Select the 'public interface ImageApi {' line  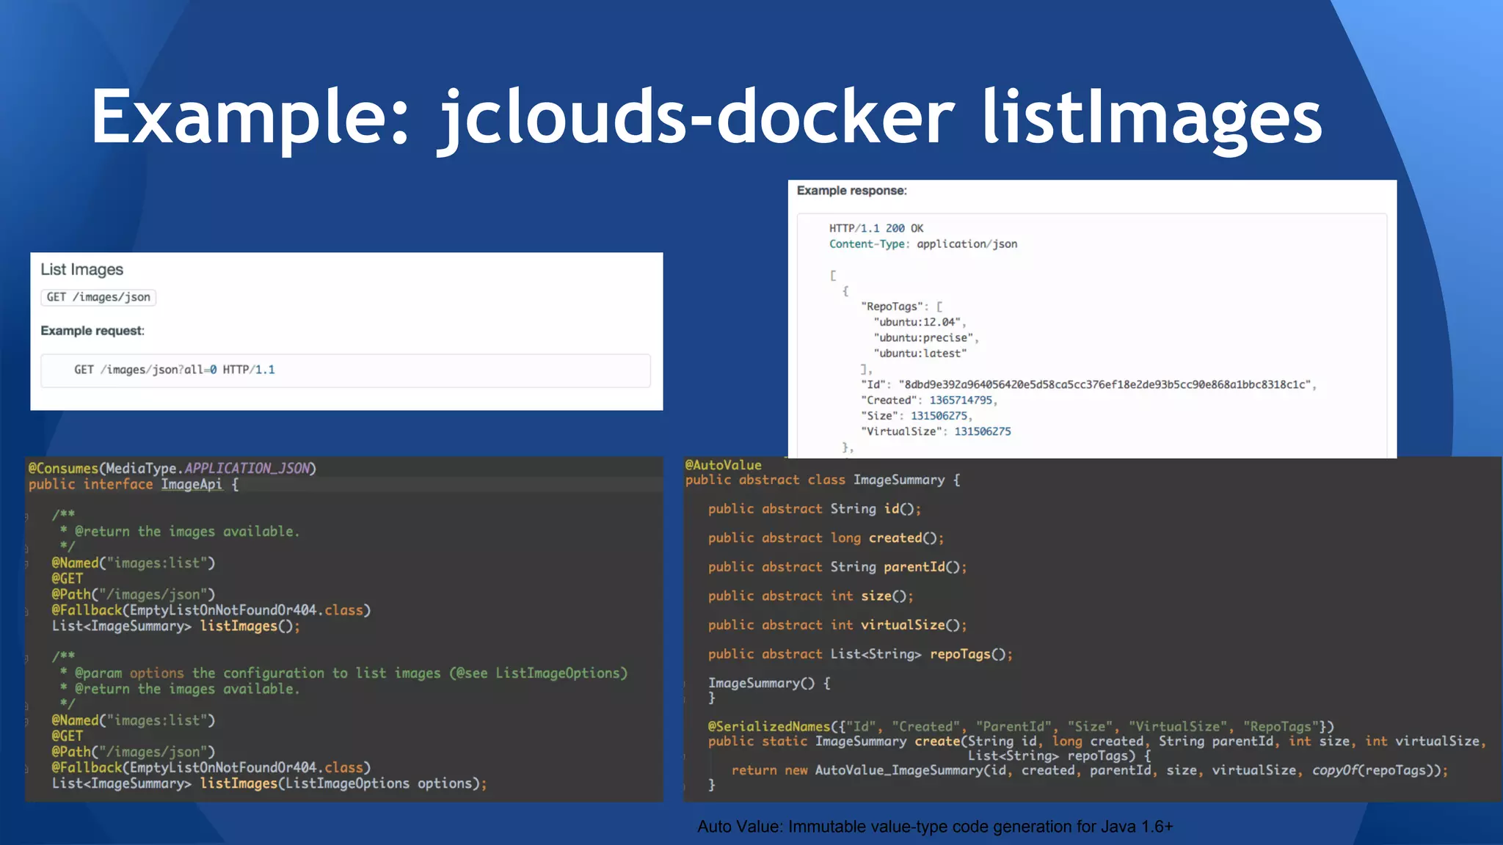pyautogui.click(x=134, y=484)
